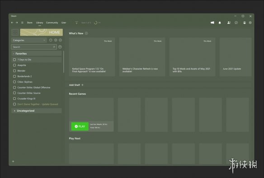Open the User menu
264x178 pixels.
[x=64, y=23]
